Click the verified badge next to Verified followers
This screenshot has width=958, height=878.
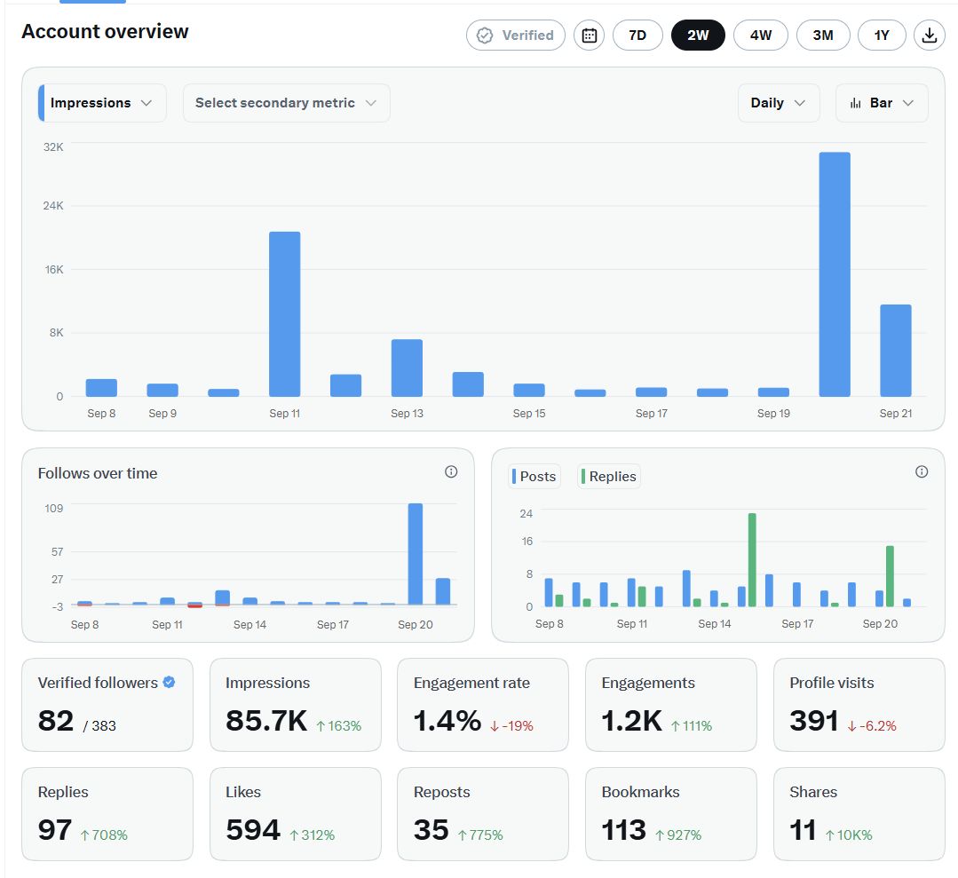(x=170, y=683)
